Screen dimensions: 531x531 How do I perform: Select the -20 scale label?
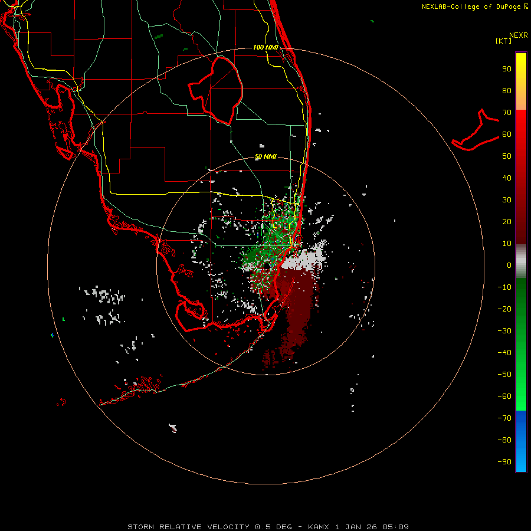point(504,309)
